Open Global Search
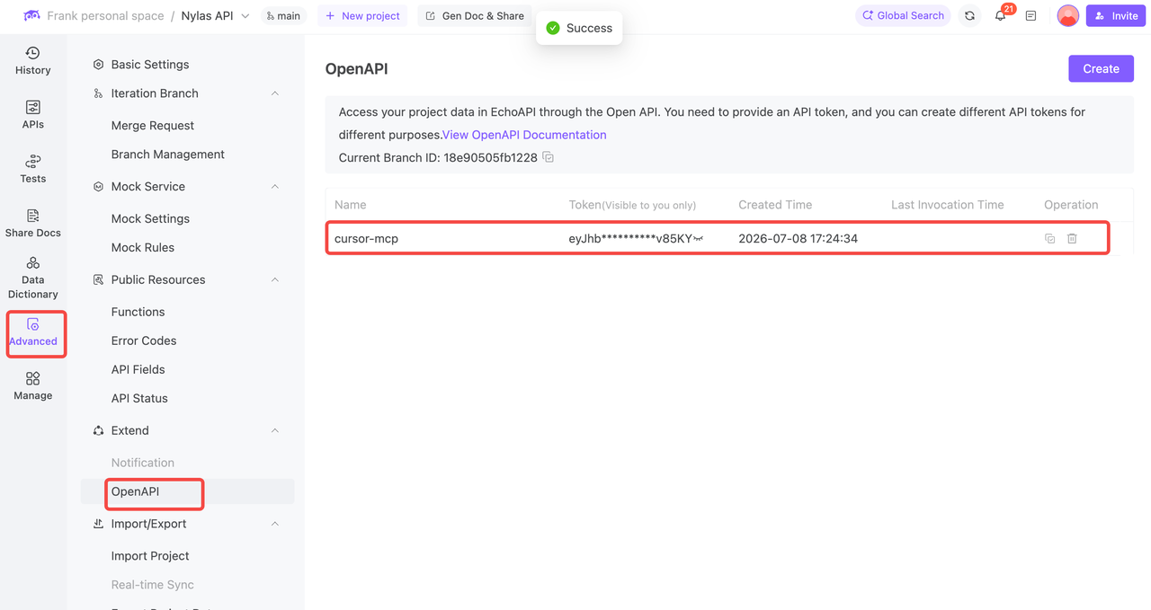This screenshot has height=610, width=1151. point(903,15)
